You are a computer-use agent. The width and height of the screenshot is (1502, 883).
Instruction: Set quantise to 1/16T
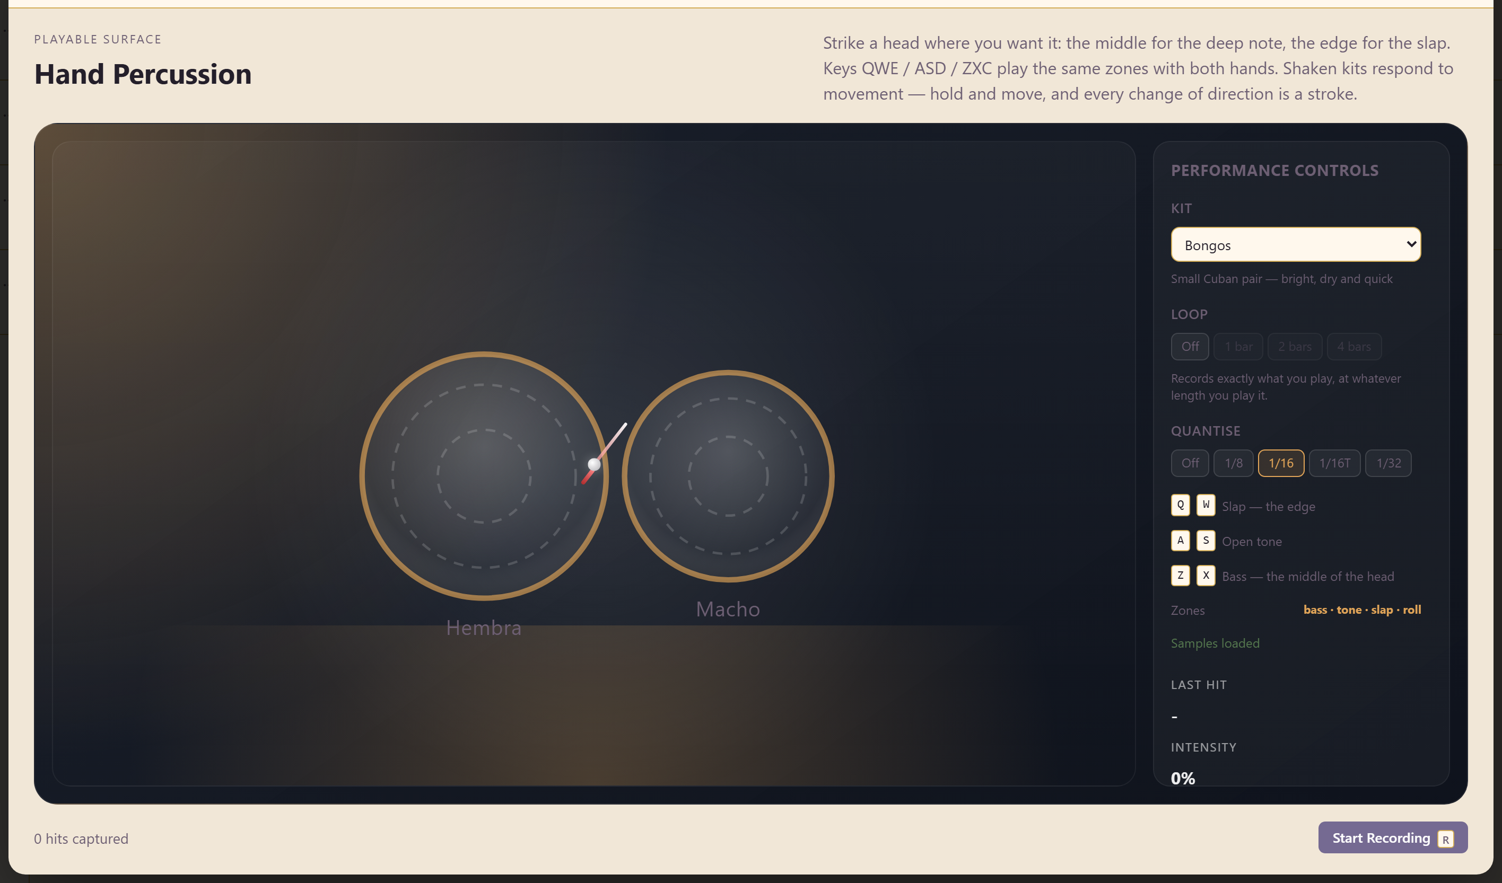1334,463
